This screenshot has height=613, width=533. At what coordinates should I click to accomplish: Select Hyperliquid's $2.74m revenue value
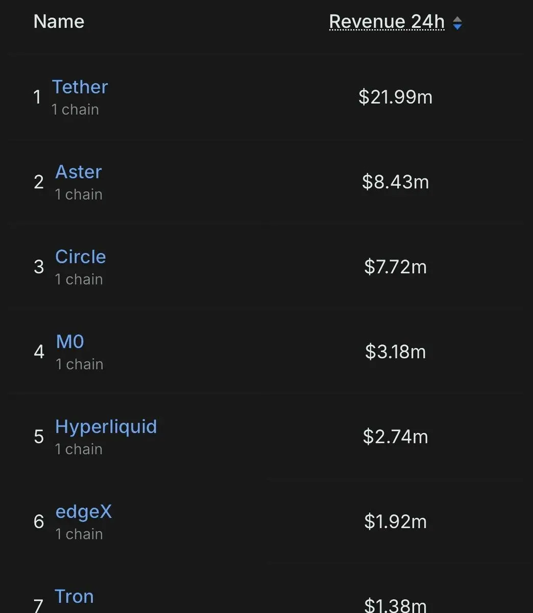[x=395, y=436]
